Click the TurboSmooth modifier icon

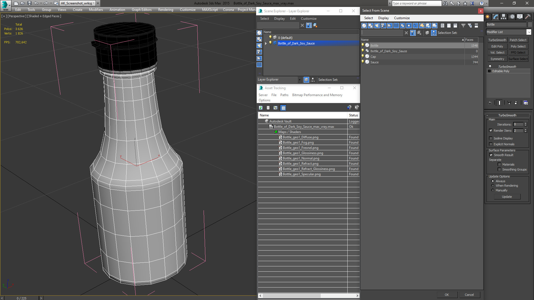click(x=491, y=66)
